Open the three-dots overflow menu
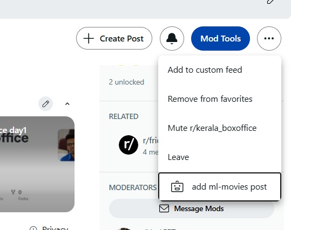 pyautogui.click(x=269, y=38)
